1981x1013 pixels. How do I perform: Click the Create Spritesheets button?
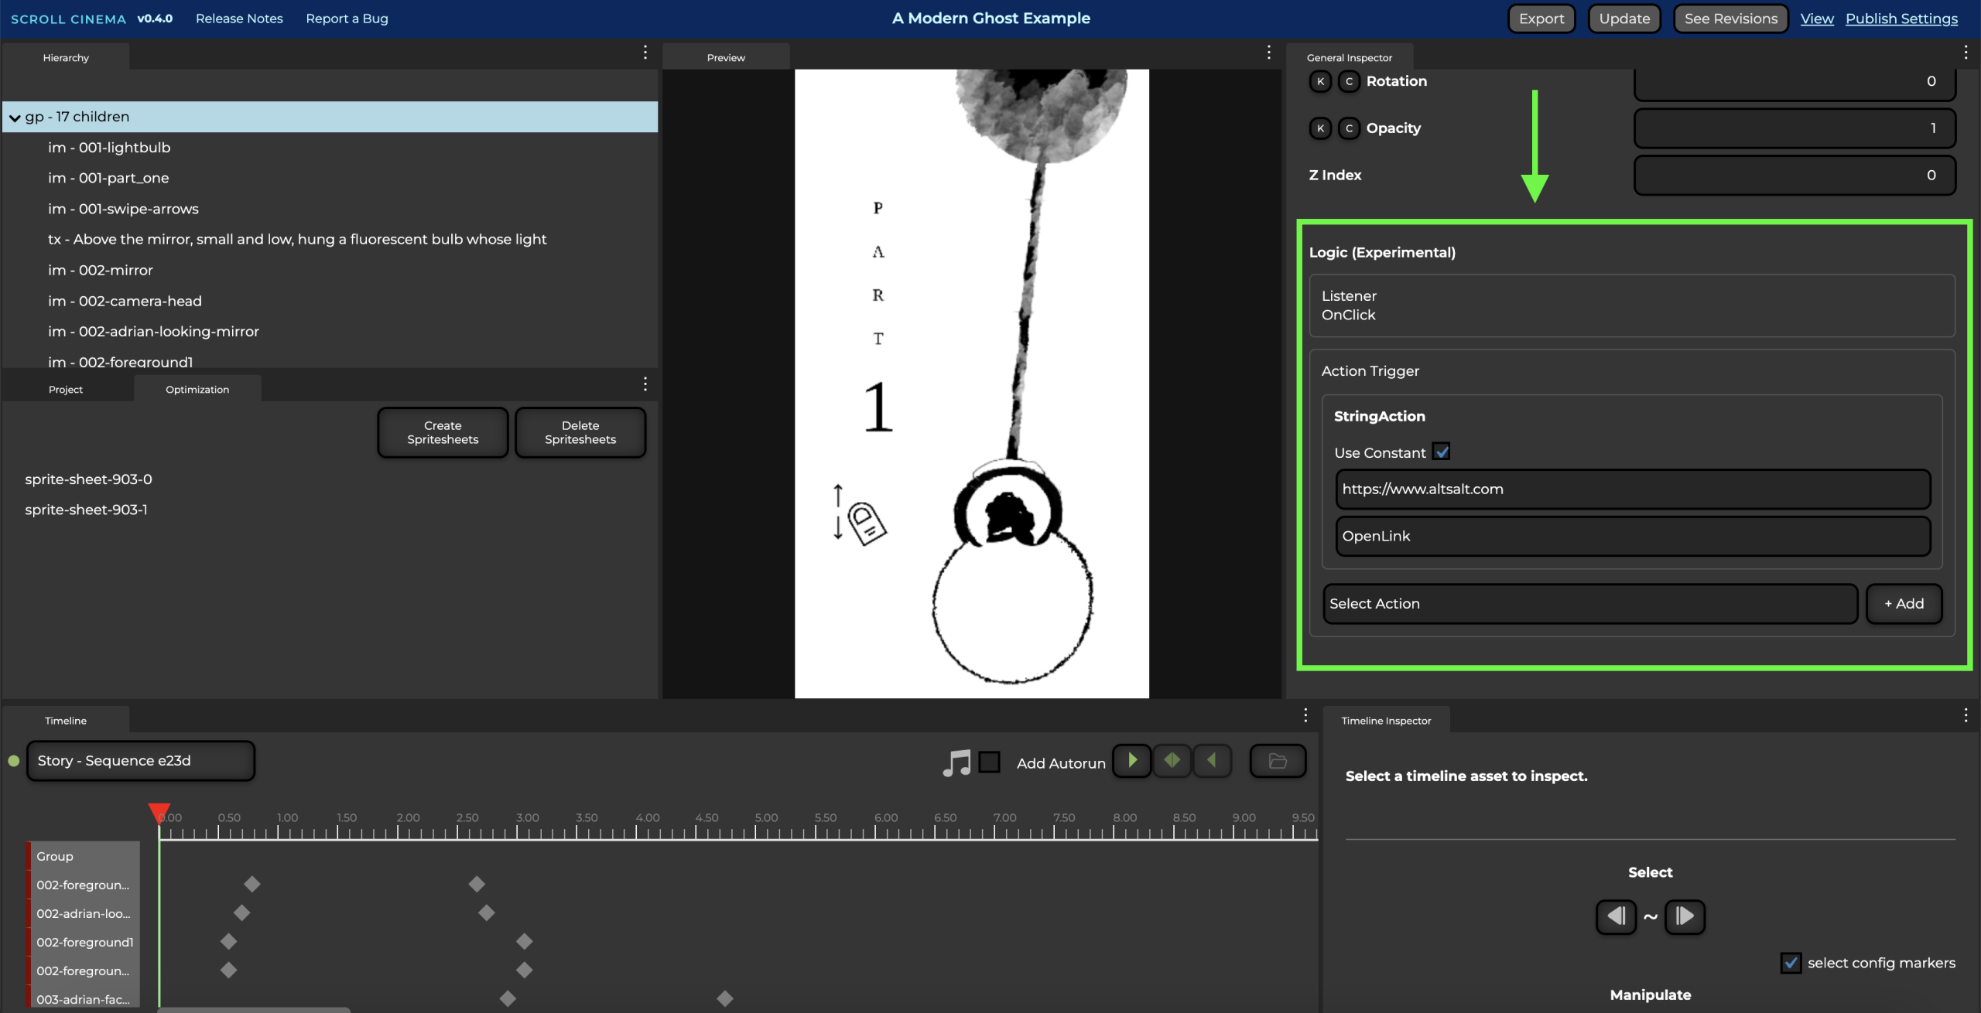coord(443,433)
